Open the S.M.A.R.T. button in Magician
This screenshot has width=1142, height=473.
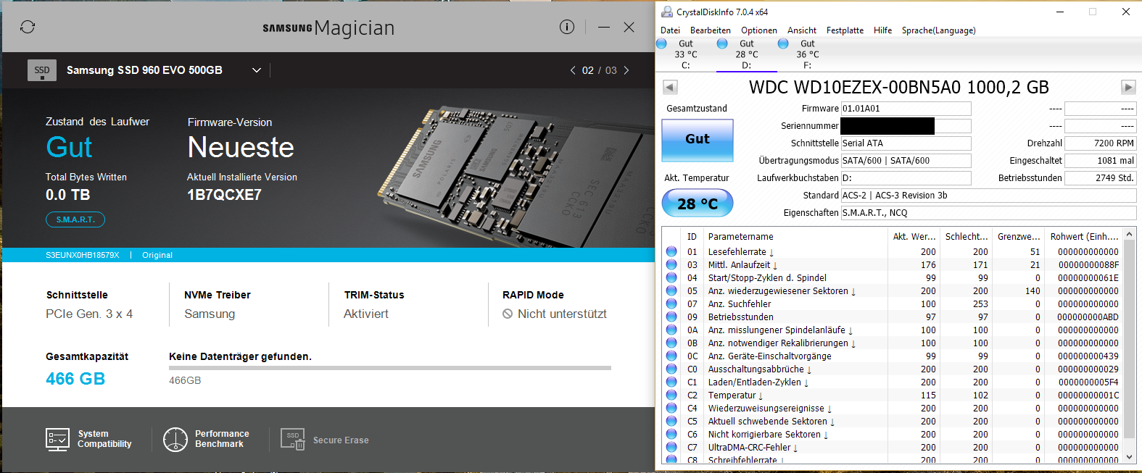coord(75,219)
